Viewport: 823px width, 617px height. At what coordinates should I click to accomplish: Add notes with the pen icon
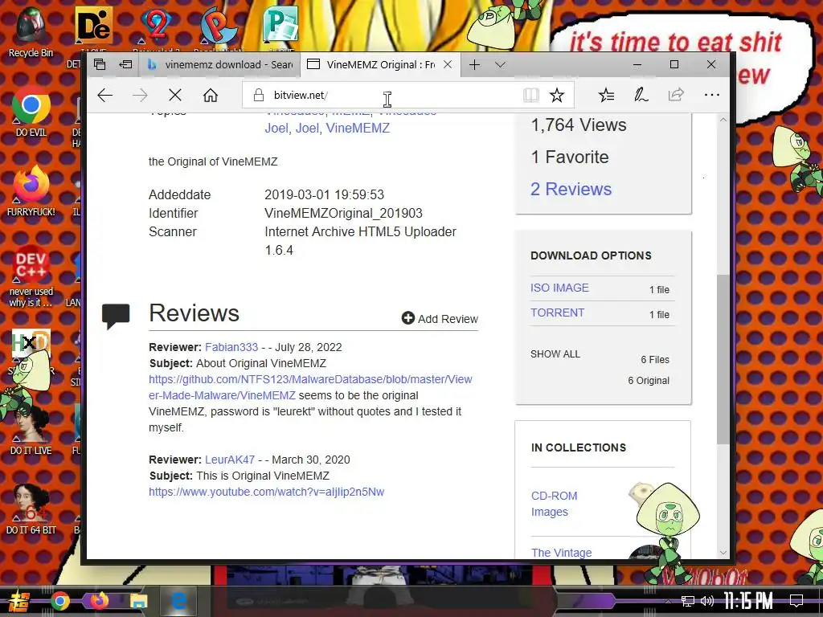[x=641, y=95]
